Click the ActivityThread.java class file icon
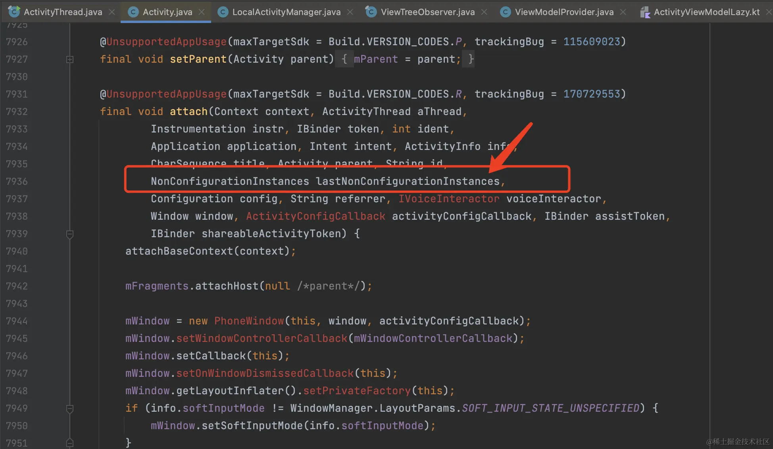The height and width of the screenshot is (449, 773). (x=14, y=12)
